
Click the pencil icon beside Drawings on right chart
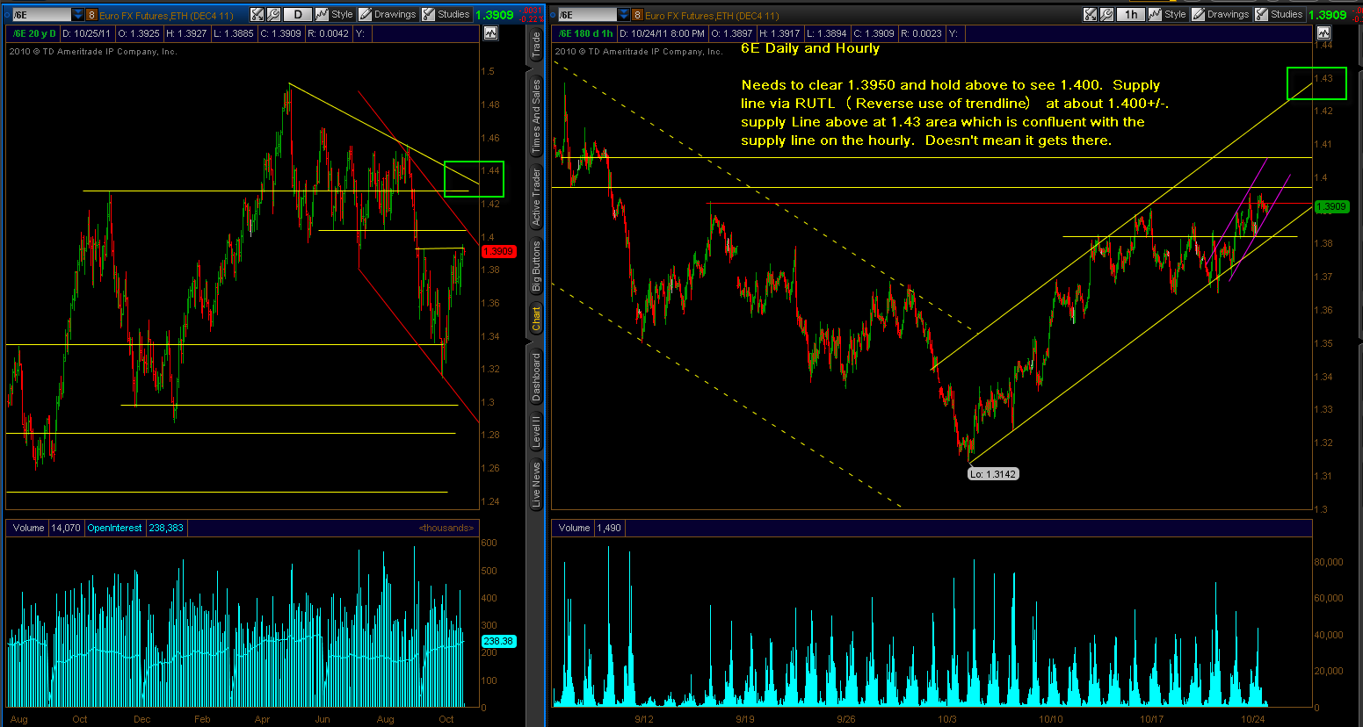(1199, 14)
